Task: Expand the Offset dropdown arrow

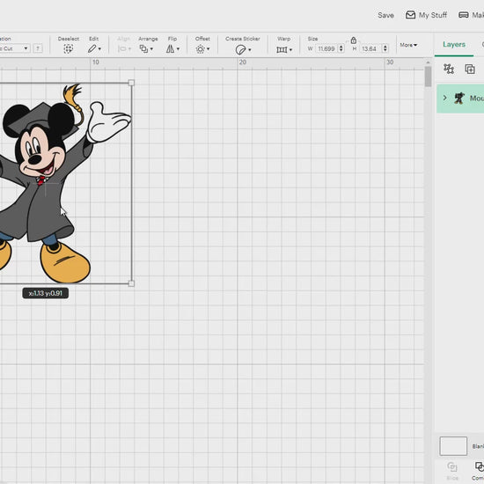Action: click(x=208, y=48)
